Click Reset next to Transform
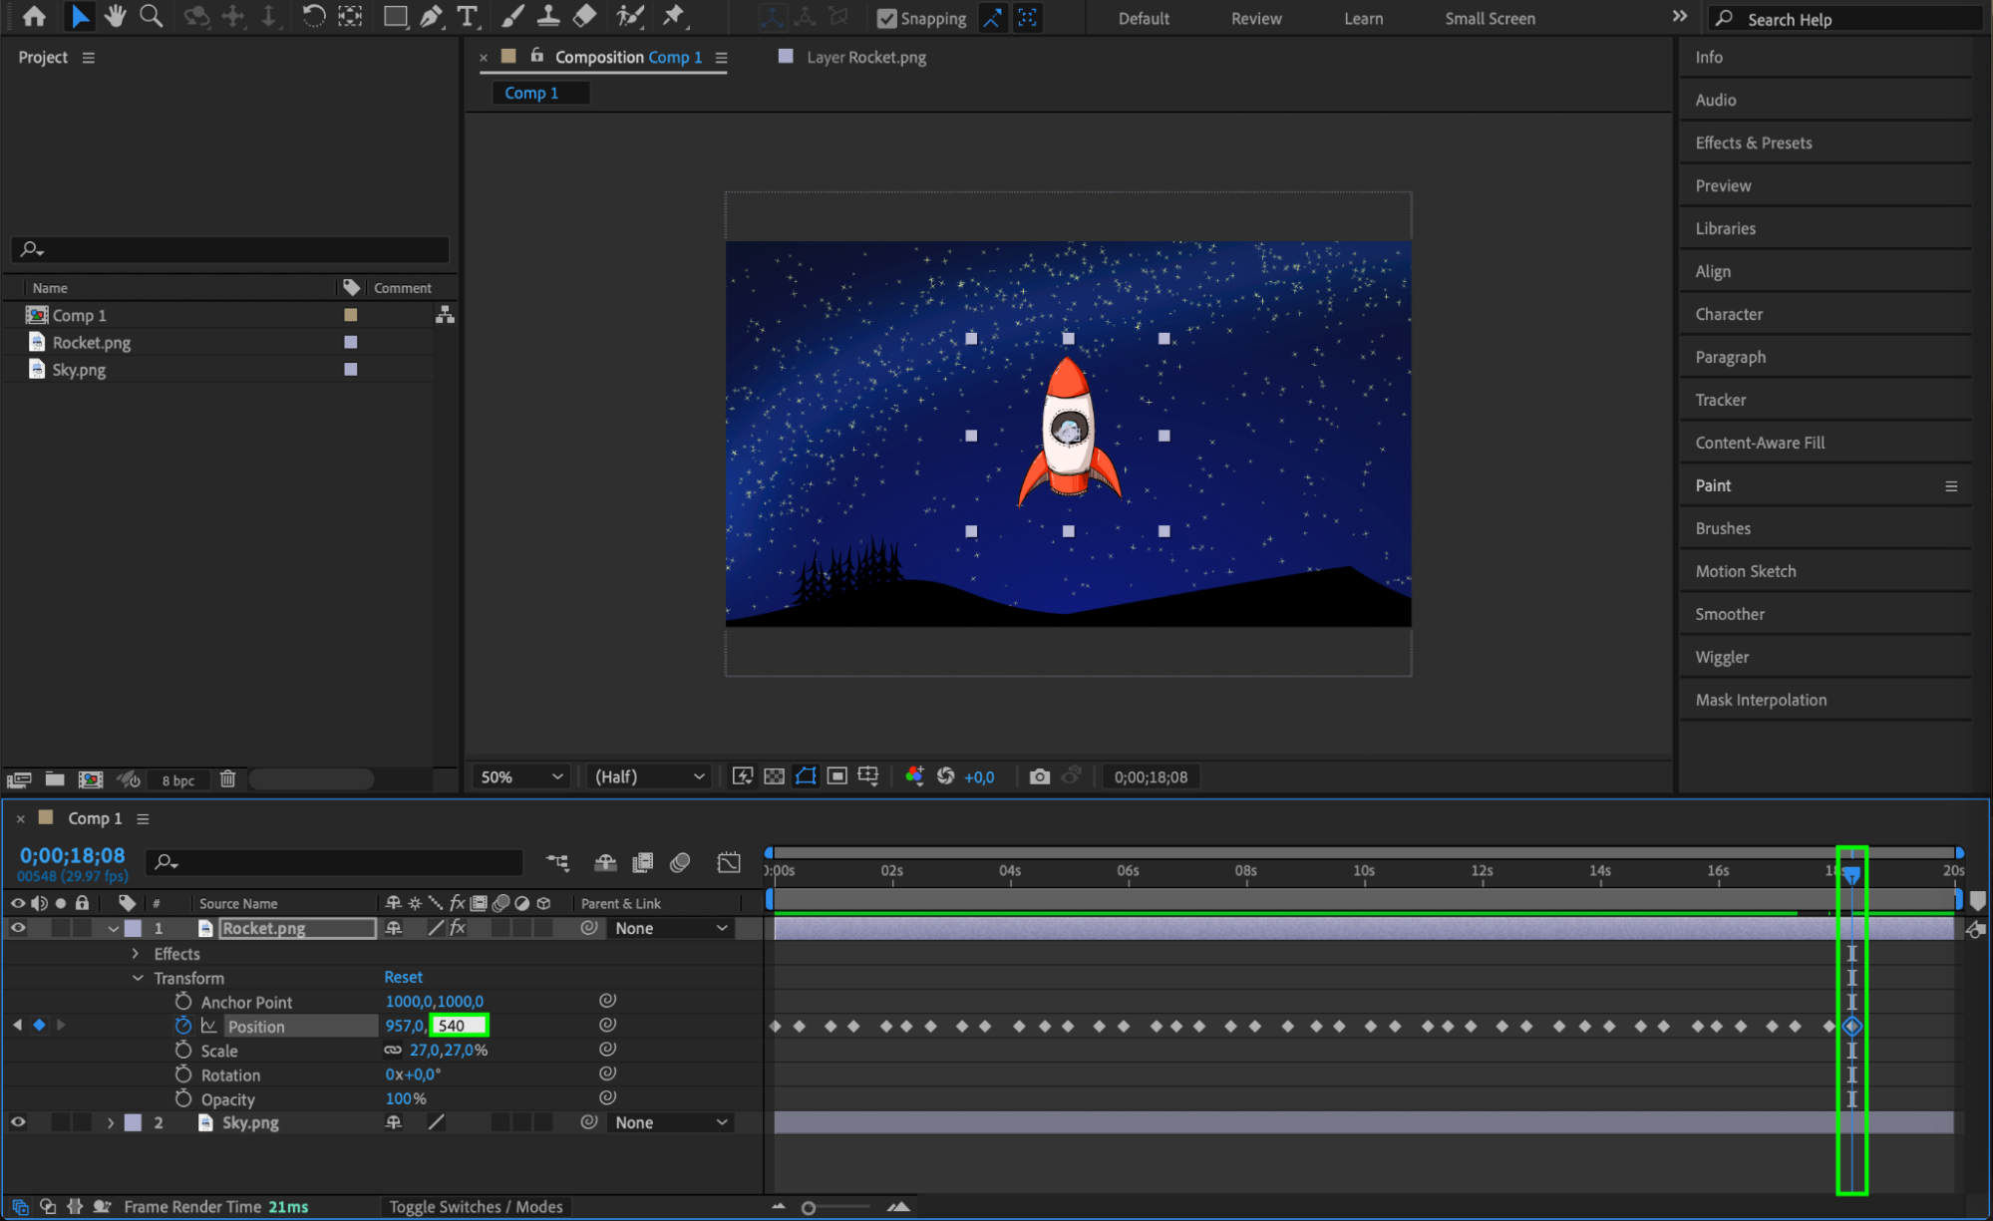The height and width of the screenshot is (1221, 1993). click(403, 977)
